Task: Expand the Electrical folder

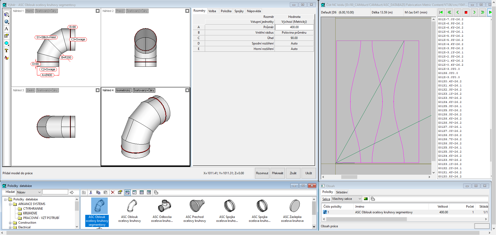Action: pyautogui.click(x=10, y=227)
